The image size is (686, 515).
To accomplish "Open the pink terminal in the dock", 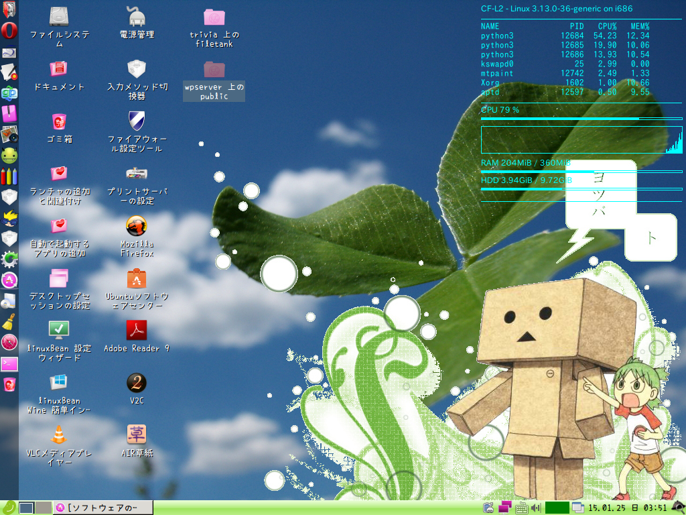I will coord(9,363).
